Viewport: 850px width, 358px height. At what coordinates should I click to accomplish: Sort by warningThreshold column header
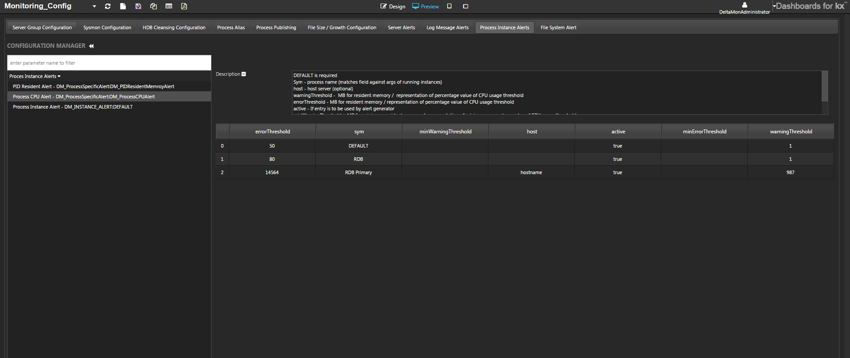click(791, 132)
